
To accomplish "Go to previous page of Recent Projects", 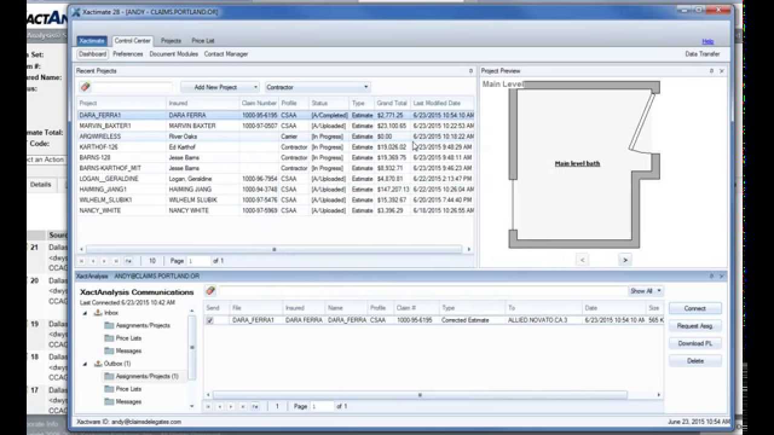I will (93, 261).
